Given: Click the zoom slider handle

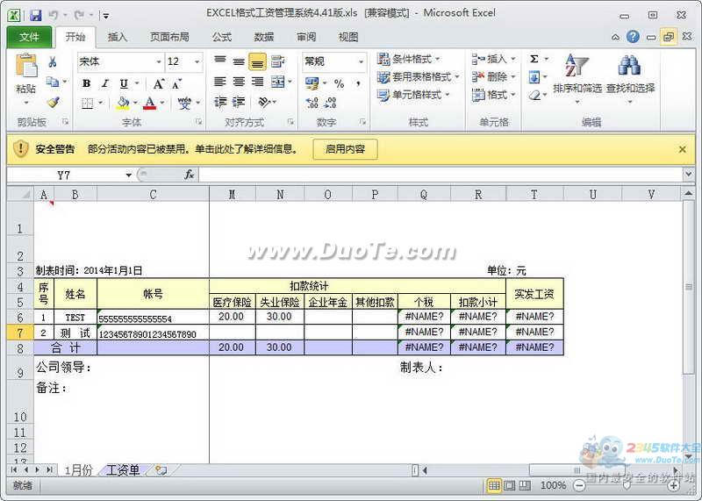Looking at the screenshot, I should [627, 485].
